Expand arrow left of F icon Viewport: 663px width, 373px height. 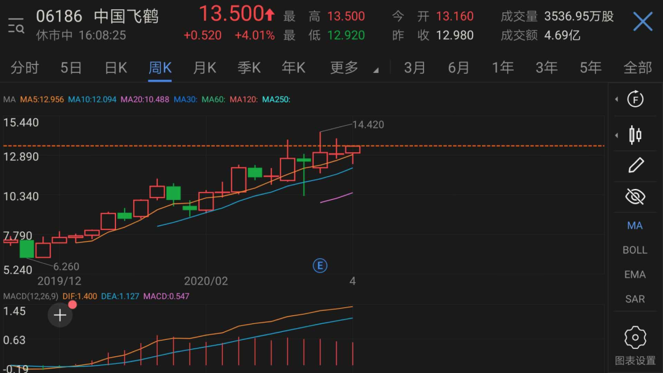(616, 99)
